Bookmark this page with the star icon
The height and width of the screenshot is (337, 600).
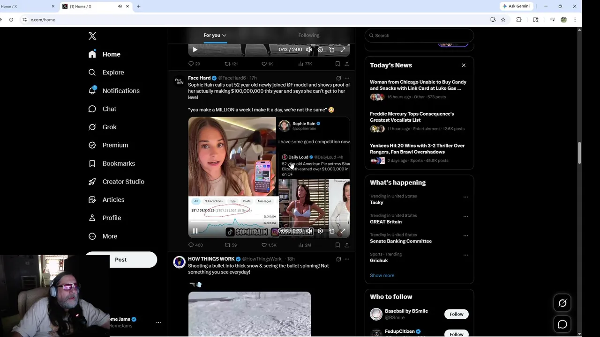tap(503, 20)
